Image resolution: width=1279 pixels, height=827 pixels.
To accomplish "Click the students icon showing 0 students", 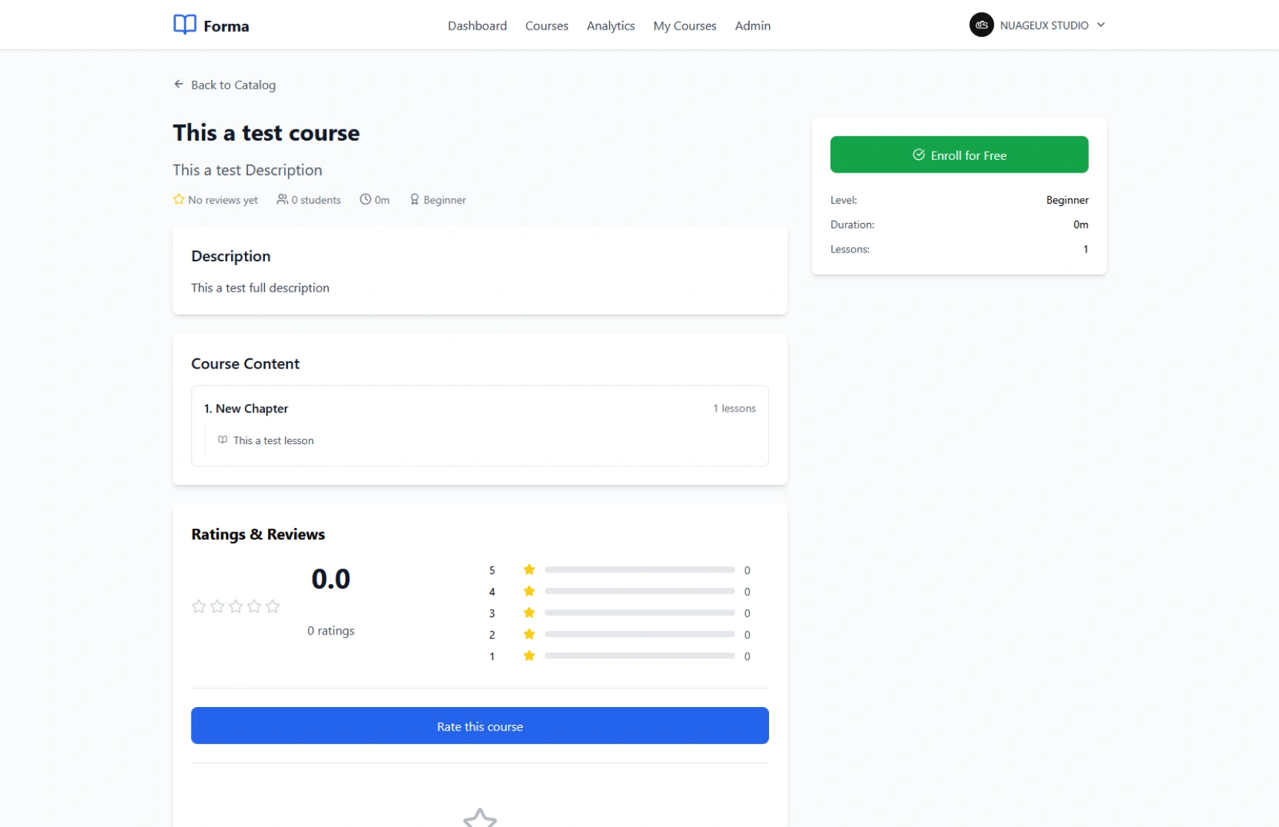I will [x=281, y=199].
